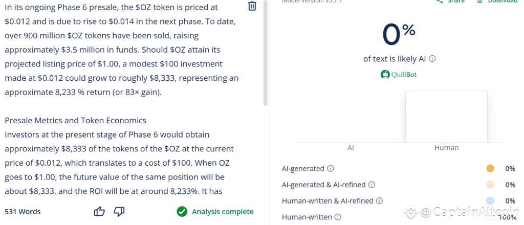Click the green Analysis complete checkmark
This screenshot has width=524, height=225.
[182, 212]
